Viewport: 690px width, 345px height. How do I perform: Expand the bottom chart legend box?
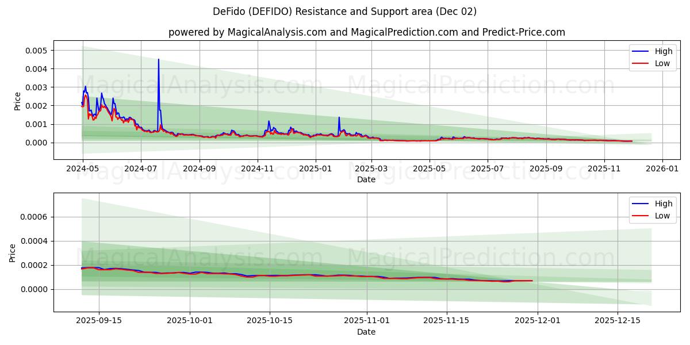653,209
